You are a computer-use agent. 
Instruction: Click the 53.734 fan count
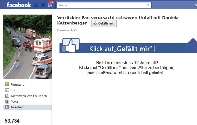click(x=12, y=121)
